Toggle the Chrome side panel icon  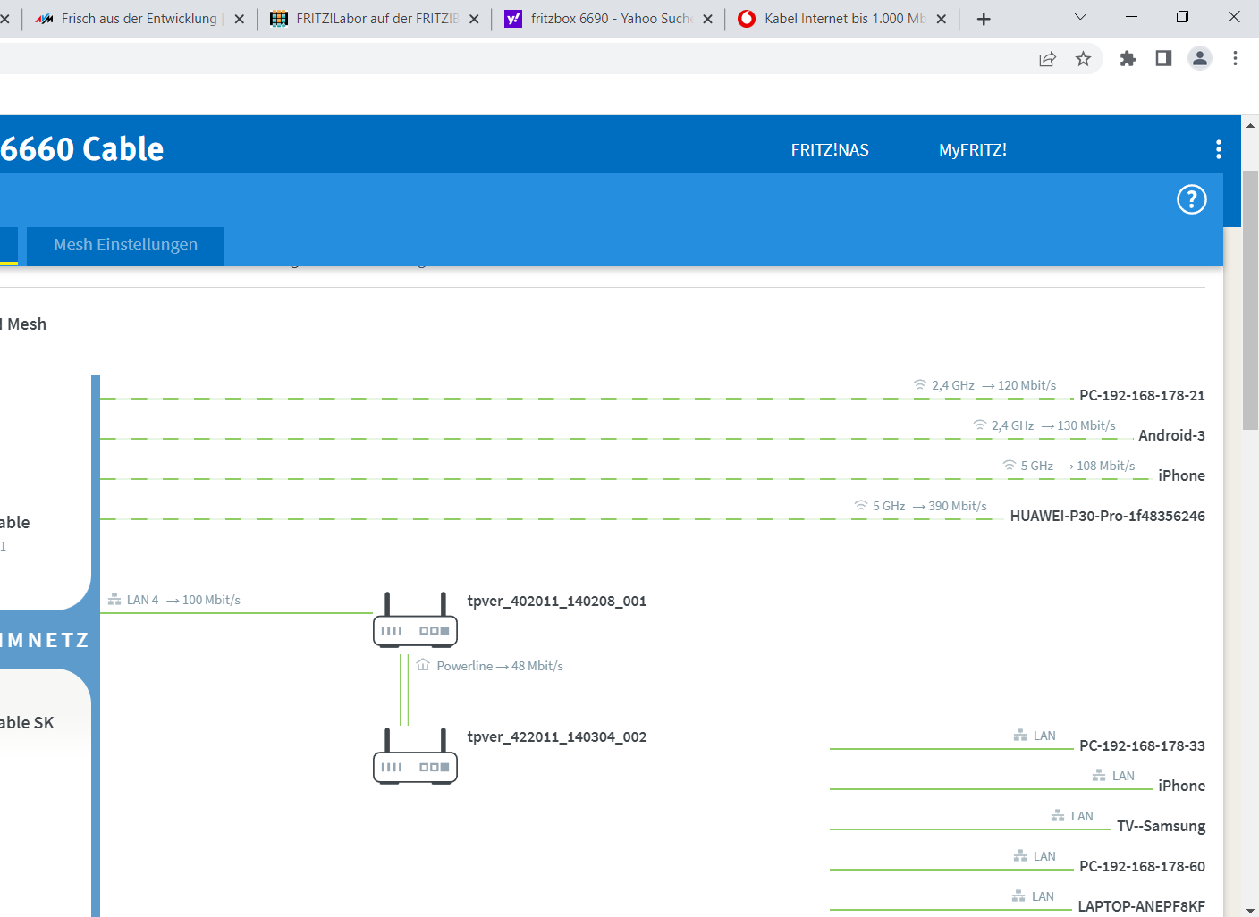[x=1163, y=58]
